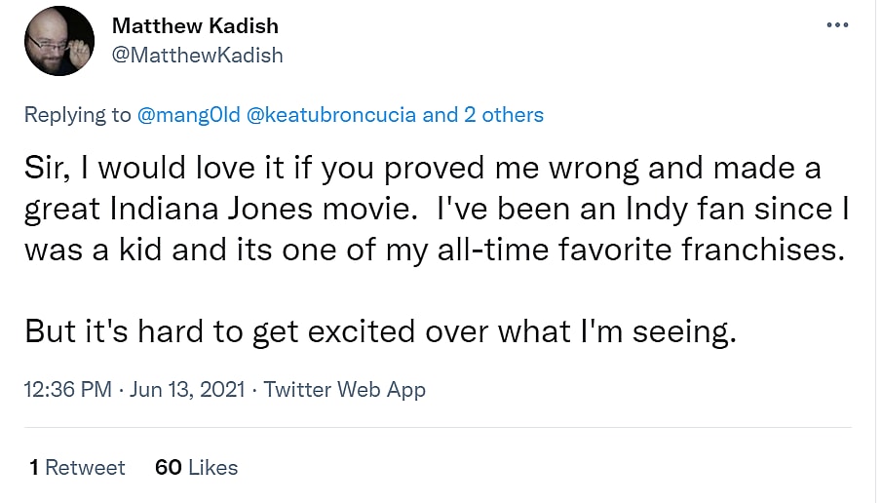View the Likes list label

point(212,468)
